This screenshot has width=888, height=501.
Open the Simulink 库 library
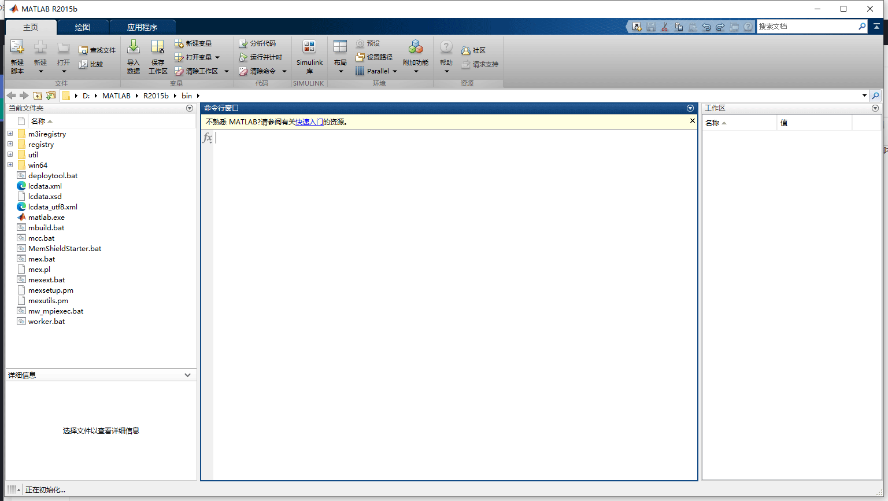coord(309,57)
